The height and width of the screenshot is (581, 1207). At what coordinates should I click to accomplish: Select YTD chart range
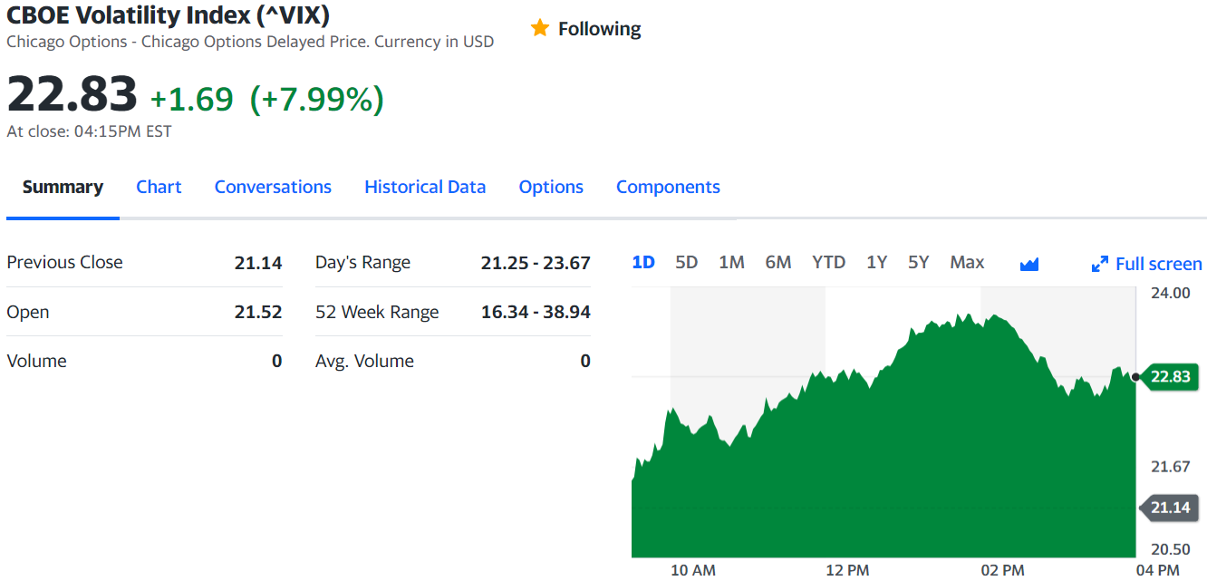point(828,262)
